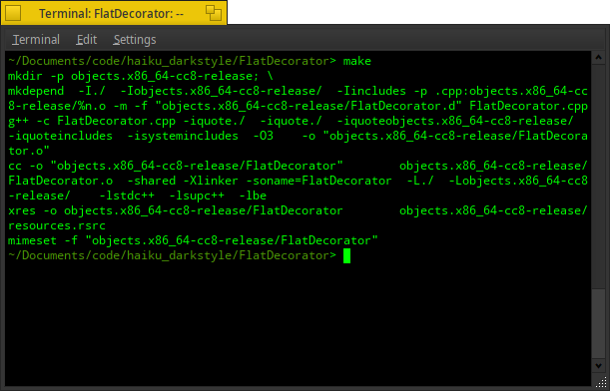The height and width of the screenshot is (391, 610).
Task: Click the scrollbar up arrow
Action: 598,58
